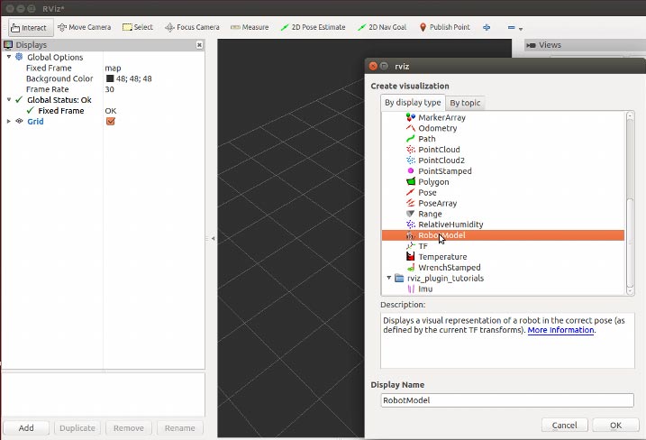Screen dimensions: 646x440
Task: Open the More Information link
Action: coord(560,330)
